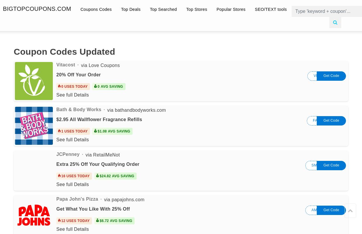Click the 16 USES TODAY badge
Image resolution: width=362 pixels, height=234 pixels.
(x=74, y=176)
